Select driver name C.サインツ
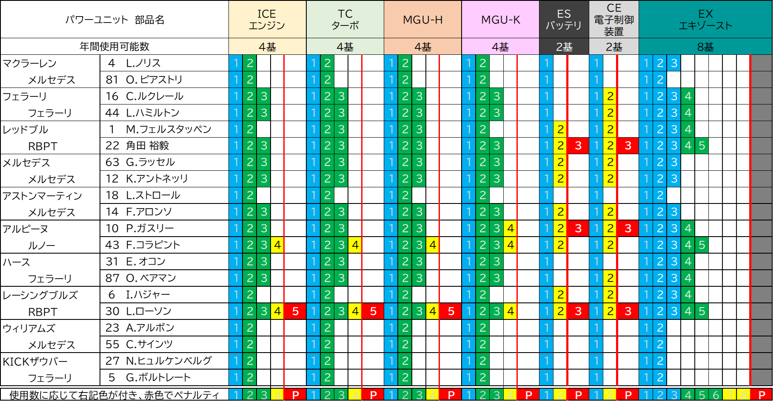This screenshot has height=401, width=773. click(x=149, y=345)
